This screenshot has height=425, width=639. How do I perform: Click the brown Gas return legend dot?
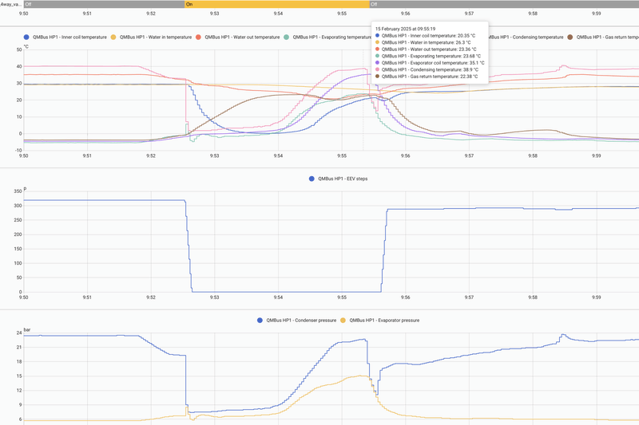click(x=570, y=37)
